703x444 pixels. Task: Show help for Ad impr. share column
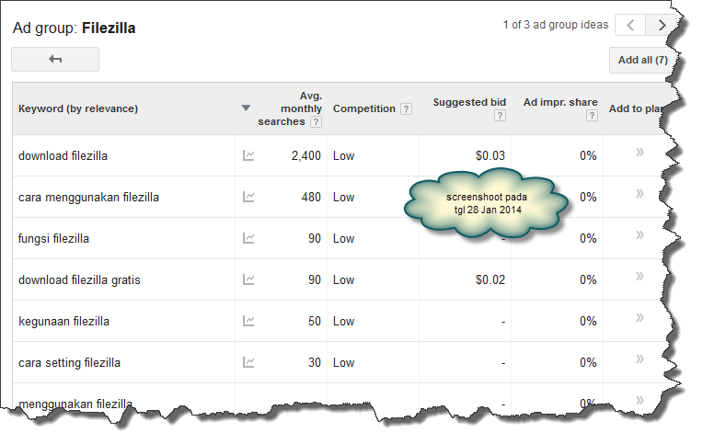click(x=592, y=116)
